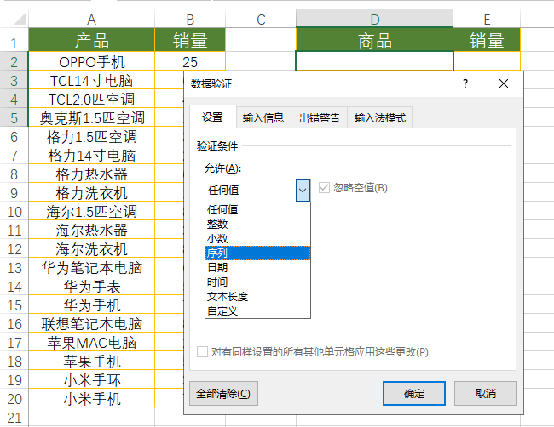Choose 日期 in the dropdown list
554x427 pixels.
(x=257, y=267)
